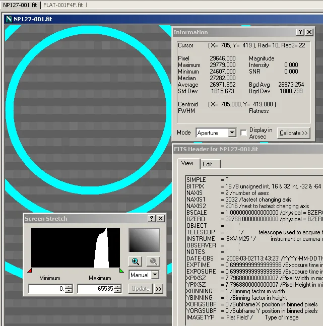Click the Screen Stretch help question mark
Image resolution: width=323 pixels, height=326 pixels.
[152, 219]
